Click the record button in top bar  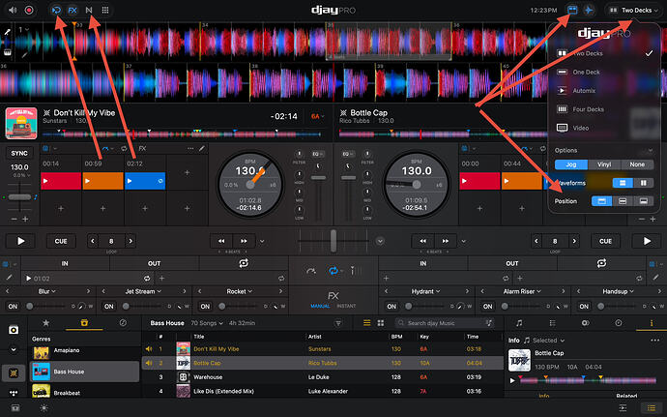point(29,10)
